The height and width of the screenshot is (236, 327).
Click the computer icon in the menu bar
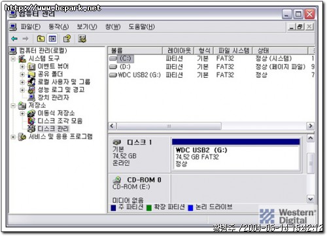point(13,27)
